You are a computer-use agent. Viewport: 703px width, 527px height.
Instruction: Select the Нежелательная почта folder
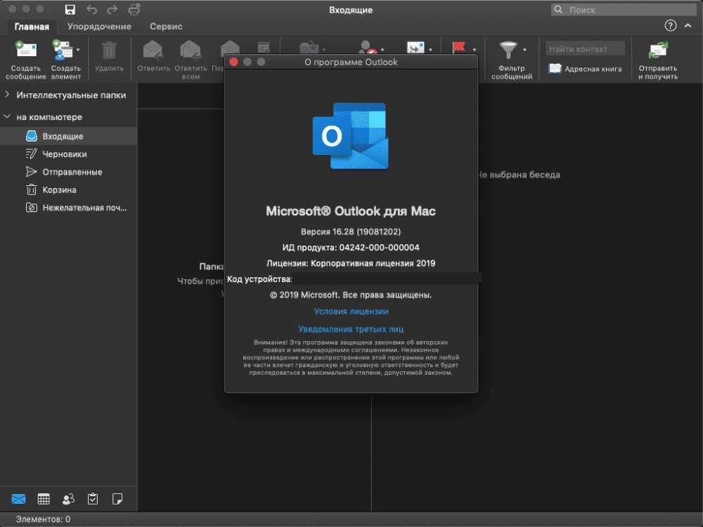point(68,208)
